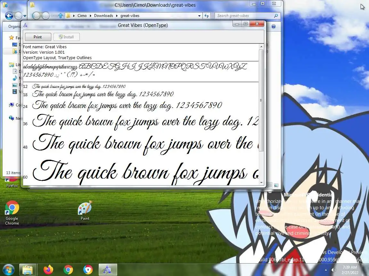
Task: Open the Organize menu in Explorer
Action: pos(14,27)
